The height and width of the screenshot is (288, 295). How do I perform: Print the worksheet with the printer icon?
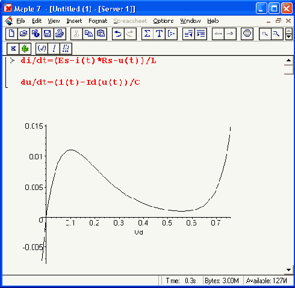tap(60, 34)
